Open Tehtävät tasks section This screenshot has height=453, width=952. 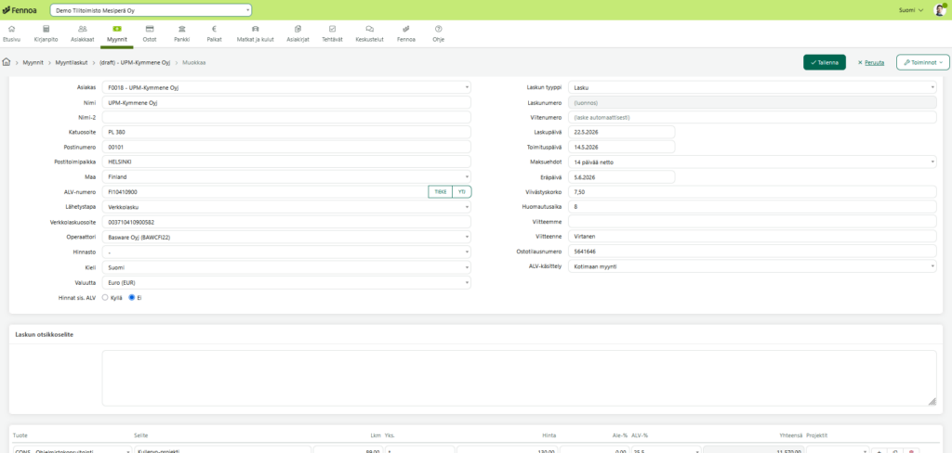332,33
